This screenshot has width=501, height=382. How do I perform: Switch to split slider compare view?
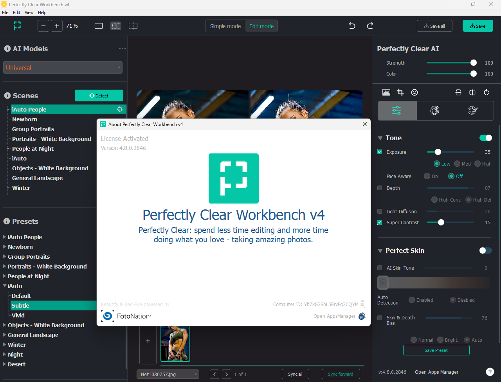click(x=133, y=26)
